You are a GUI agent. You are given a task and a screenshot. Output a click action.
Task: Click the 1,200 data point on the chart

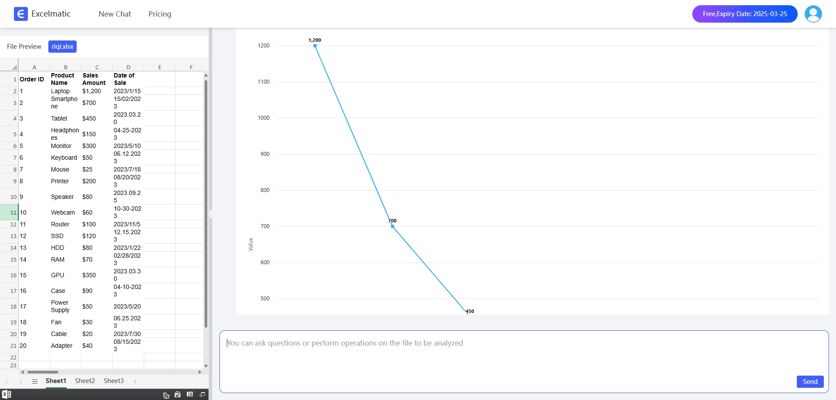(315, 46)
